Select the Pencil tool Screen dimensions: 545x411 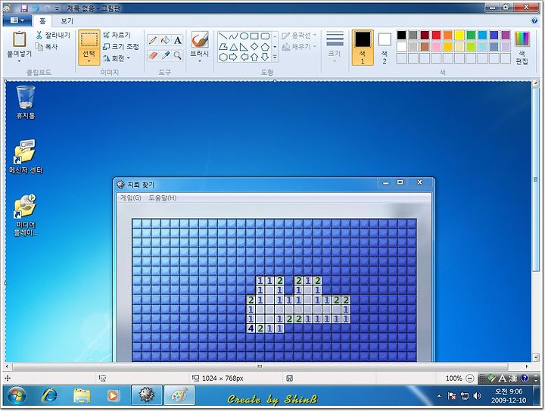click(153, 40)
